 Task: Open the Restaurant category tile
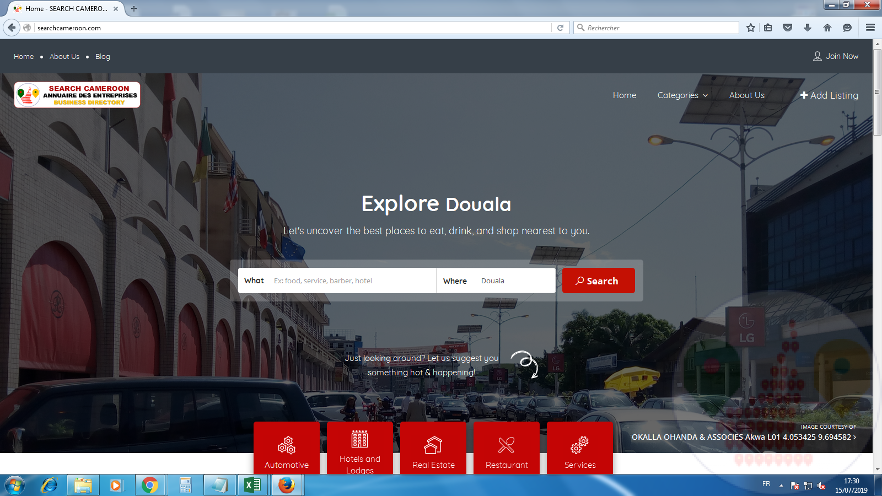click(x=507, y=448)
